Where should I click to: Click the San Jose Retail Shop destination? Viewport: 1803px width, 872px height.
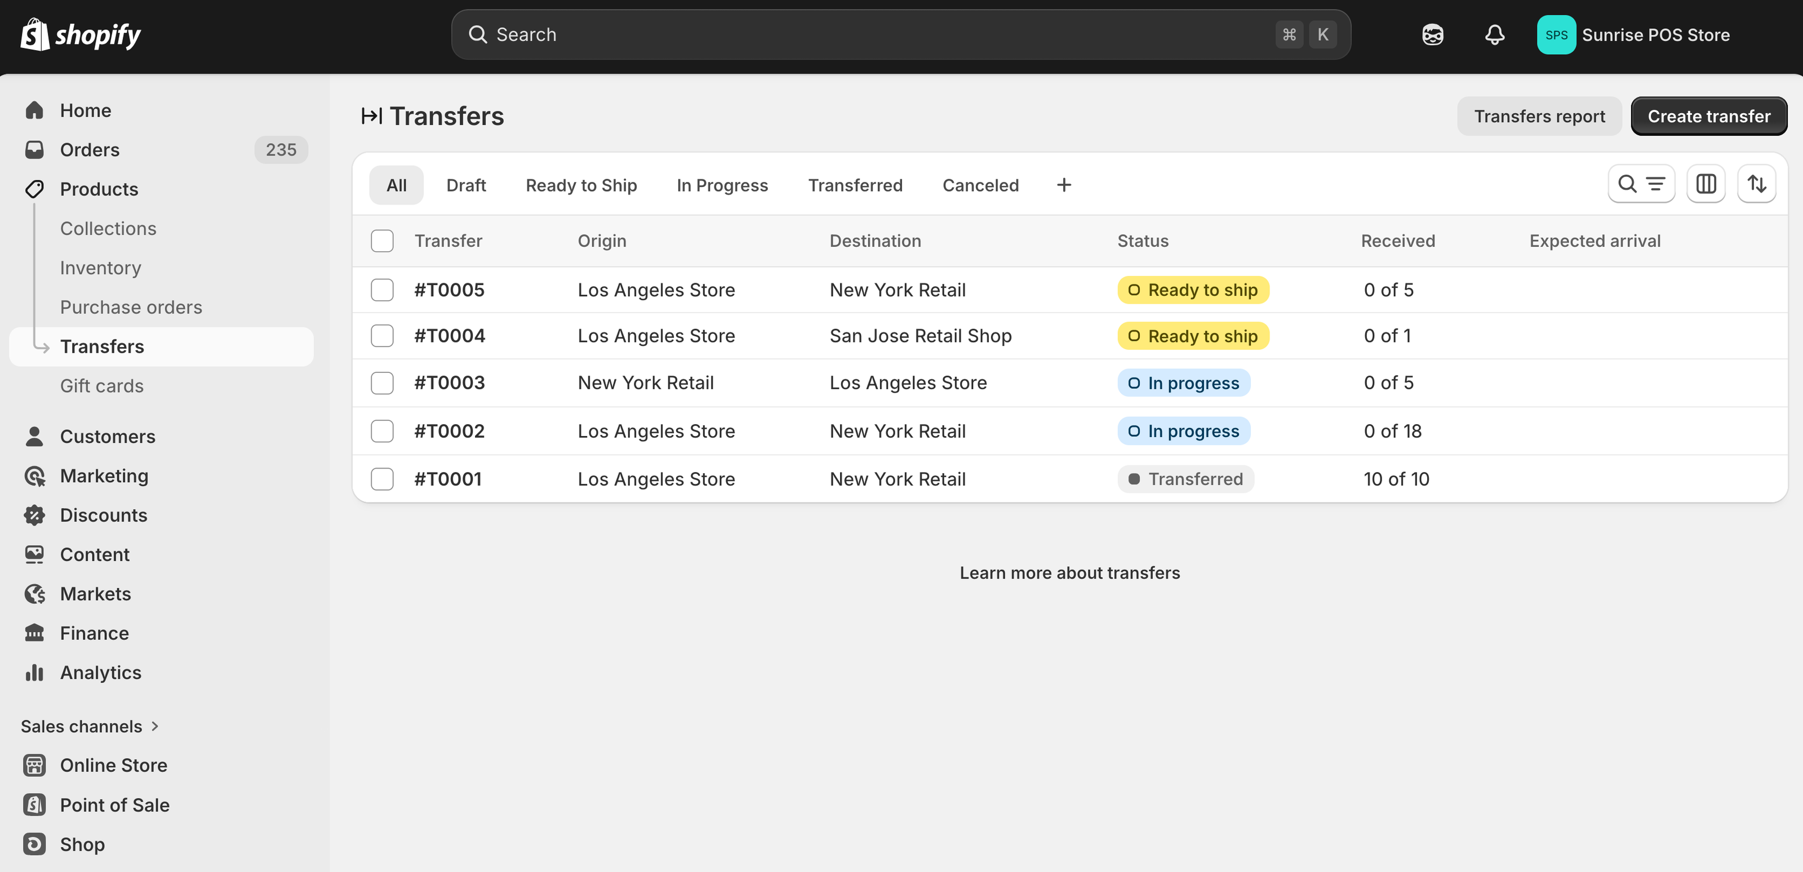click(921, 336)
